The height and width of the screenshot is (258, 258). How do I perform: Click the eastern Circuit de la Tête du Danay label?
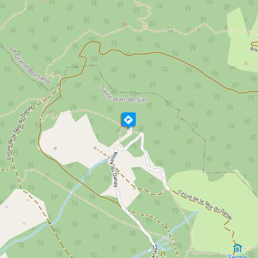(x=205, y=205)
